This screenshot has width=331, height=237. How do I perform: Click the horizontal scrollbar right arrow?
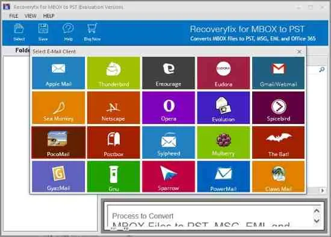[323, 191]
